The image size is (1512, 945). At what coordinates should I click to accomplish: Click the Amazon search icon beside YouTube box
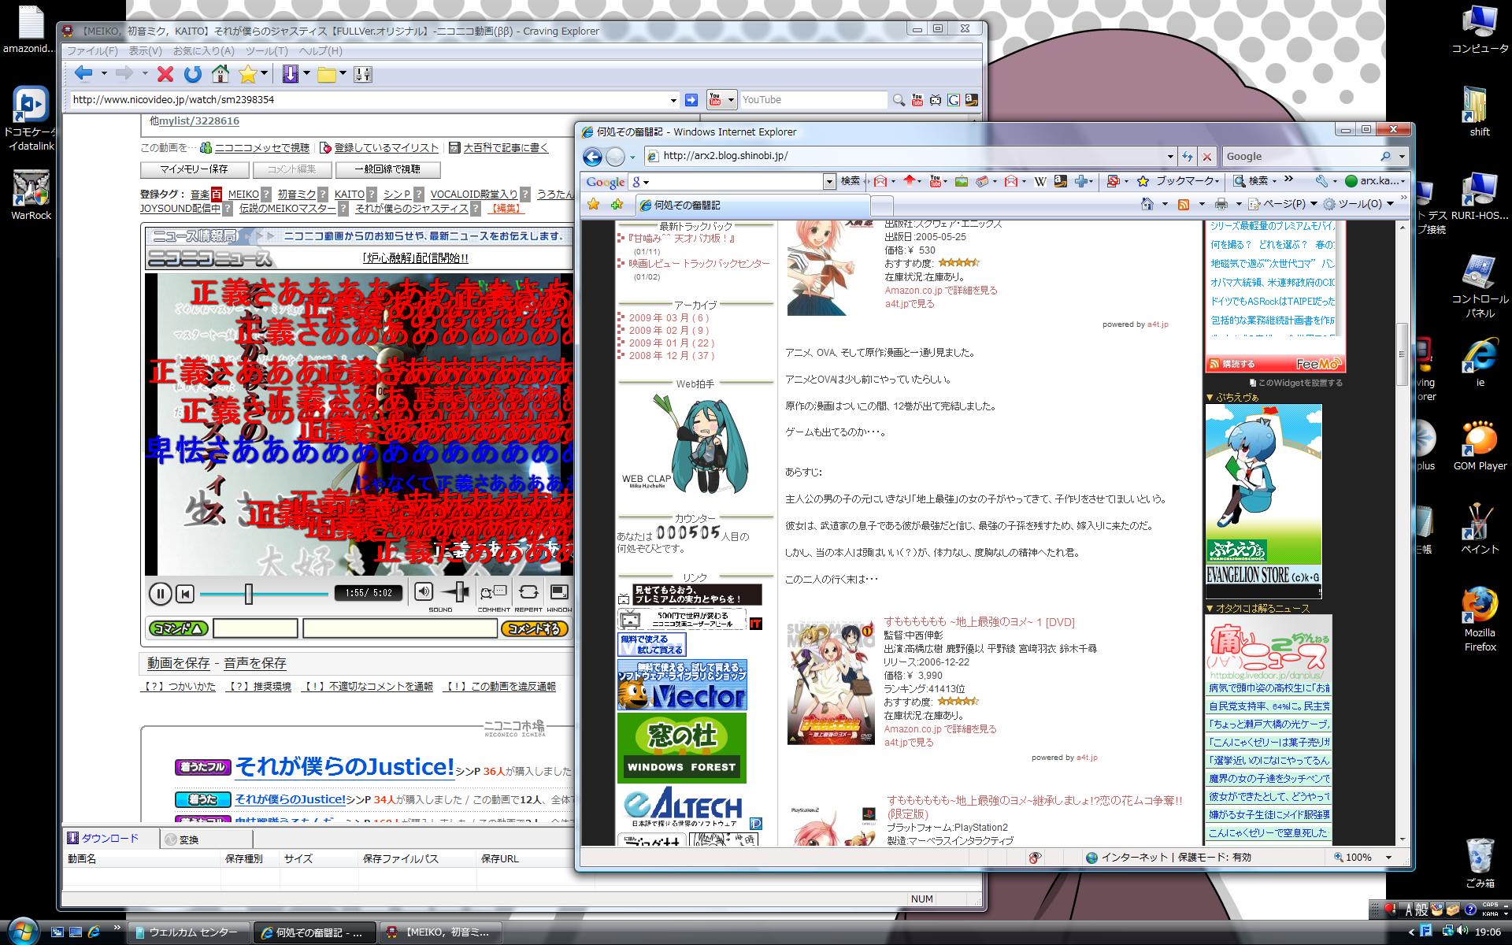(x=972, y=100)
